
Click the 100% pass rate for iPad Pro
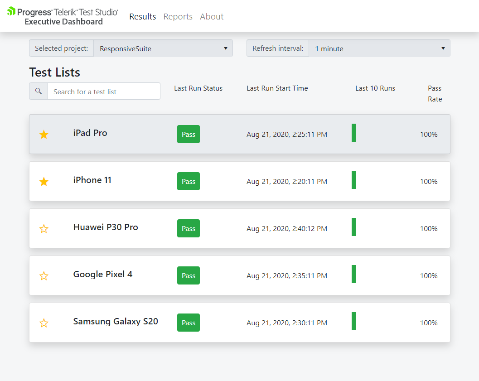click(x=429, y=135)
